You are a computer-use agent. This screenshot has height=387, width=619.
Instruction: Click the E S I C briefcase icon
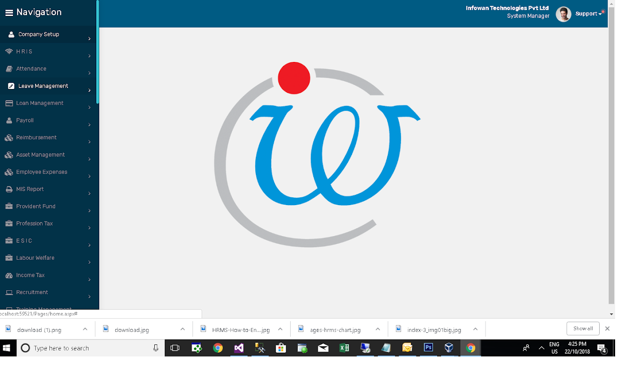coord(9,240)
